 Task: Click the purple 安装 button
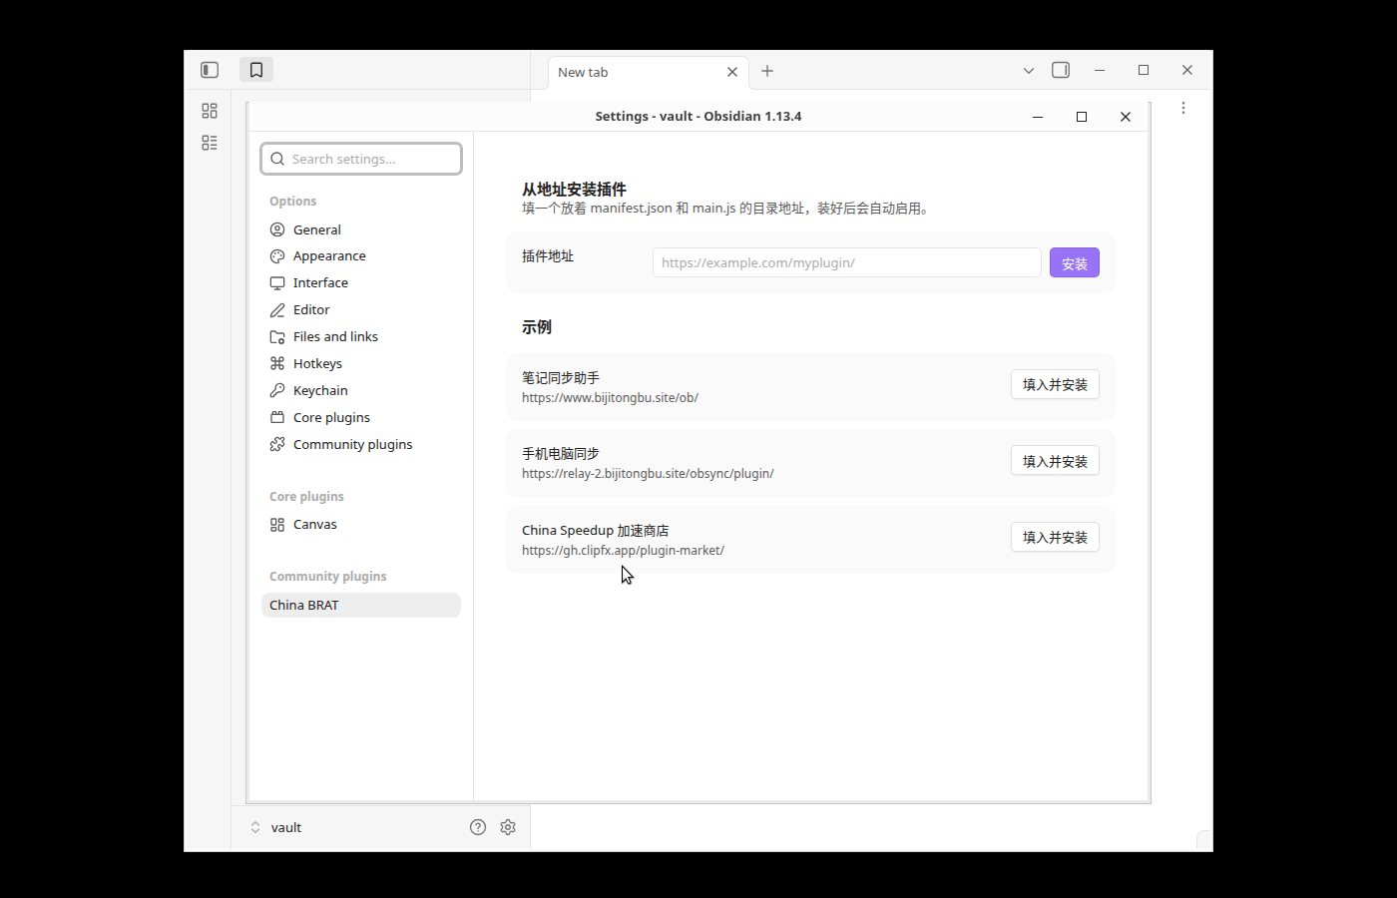pyautogui.click(x=1075, y=263)
